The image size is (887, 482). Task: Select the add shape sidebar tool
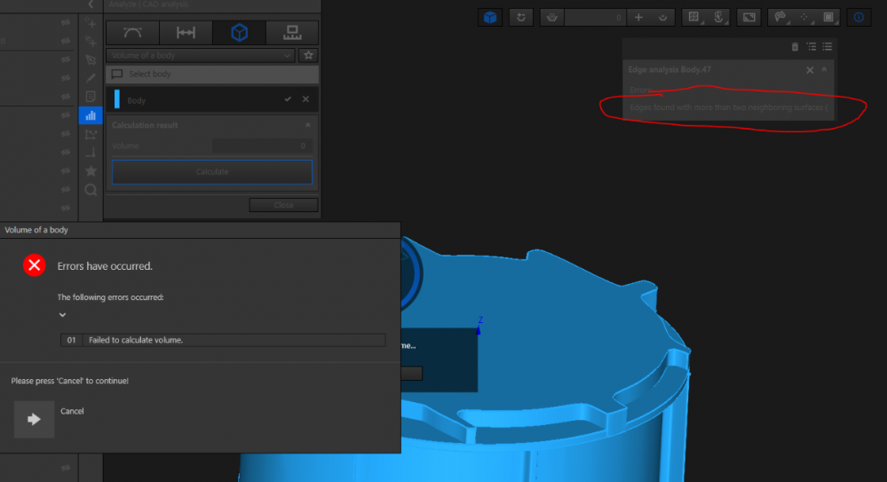pyautogui.click(x=91, y=42)
